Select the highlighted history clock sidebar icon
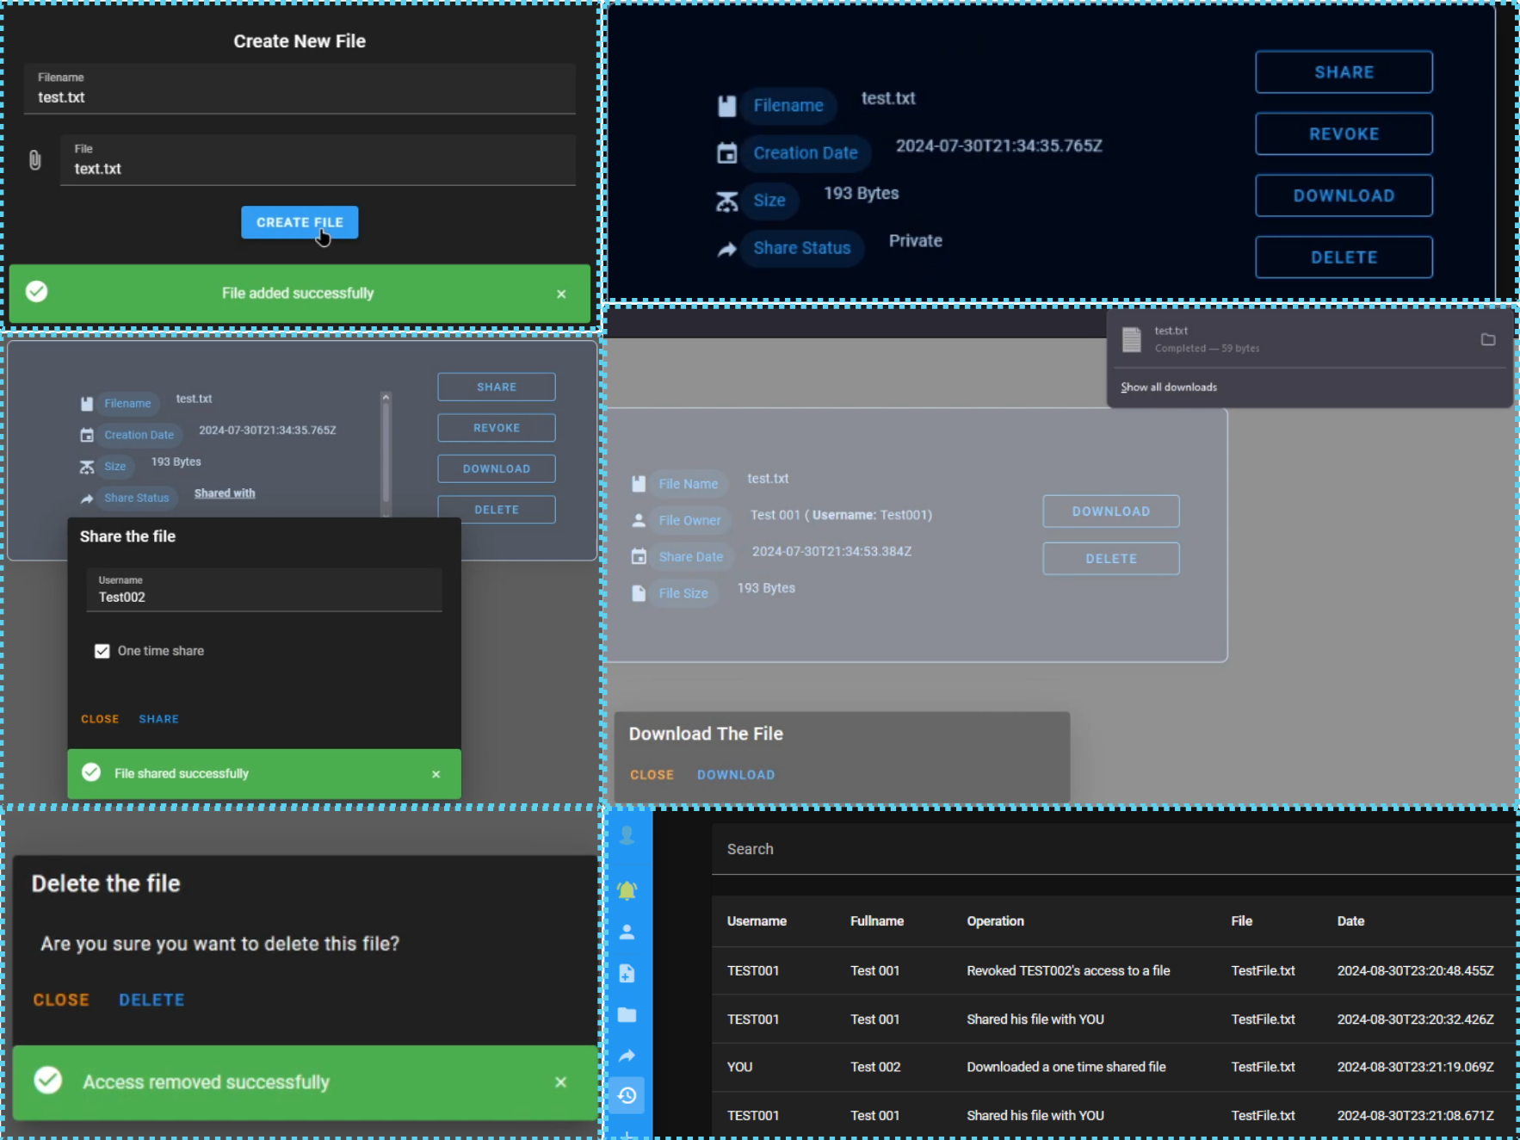Screen dimensions: 1520x1140 click(627, 1095)
